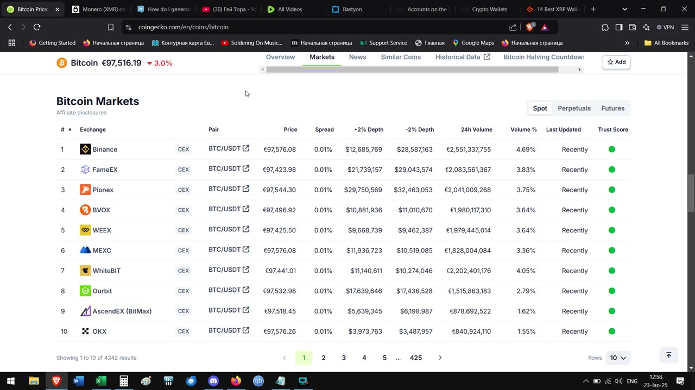Open Brave Wallet icon
The image size is (695, 390).
click(633, 27)
